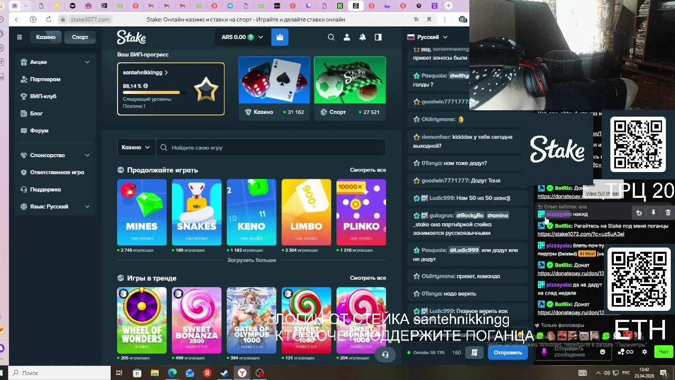
Task: Reply to pizzayola message arrow icon
Action: point(639,213)
